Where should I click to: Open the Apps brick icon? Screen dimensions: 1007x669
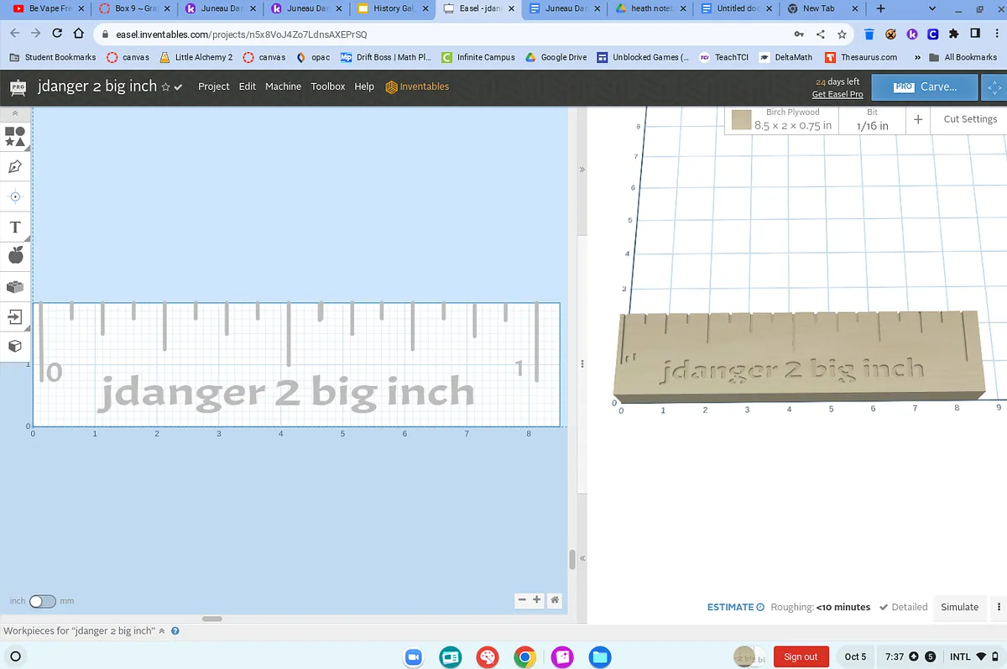15,286
